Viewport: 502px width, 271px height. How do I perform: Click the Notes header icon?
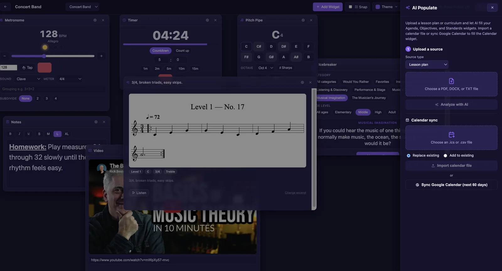8,122
